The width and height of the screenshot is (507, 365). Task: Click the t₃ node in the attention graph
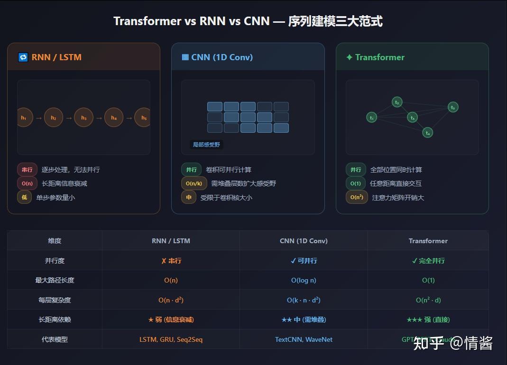pos(412,118)
